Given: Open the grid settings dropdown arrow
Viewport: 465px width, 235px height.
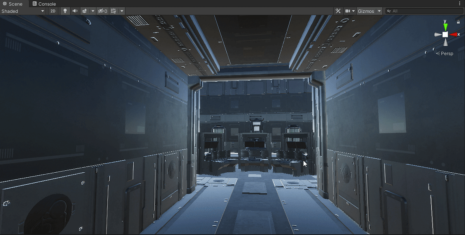Looking at the screenshot, I should [x=121, y=11].
